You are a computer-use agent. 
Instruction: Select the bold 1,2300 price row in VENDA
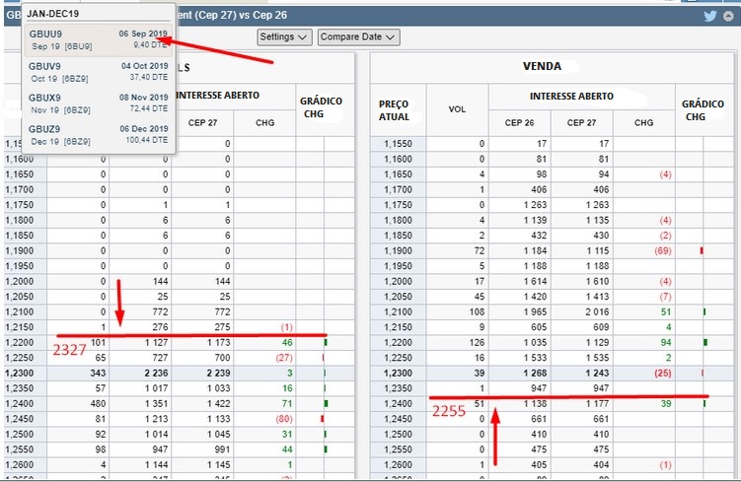(398, 372)
